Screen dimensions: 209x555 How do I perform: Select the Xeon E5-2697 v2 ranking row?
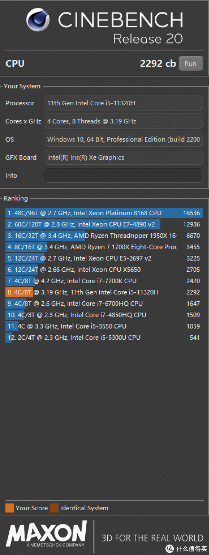click(x=104, y=258)
